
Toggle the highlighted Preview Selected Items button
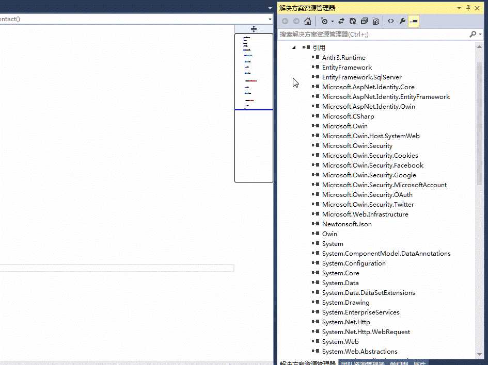pyautogui.click(x=414, y=21)
